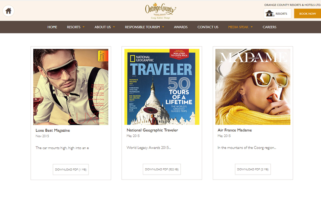Expand the Resorts dropdown arrow
This screenshot has width=321, height=209.
[x=83, y=27]
